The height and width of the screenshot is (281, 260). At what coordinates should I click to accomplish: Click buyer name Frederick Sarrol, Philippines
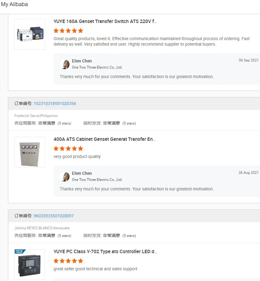pos(36,116)
